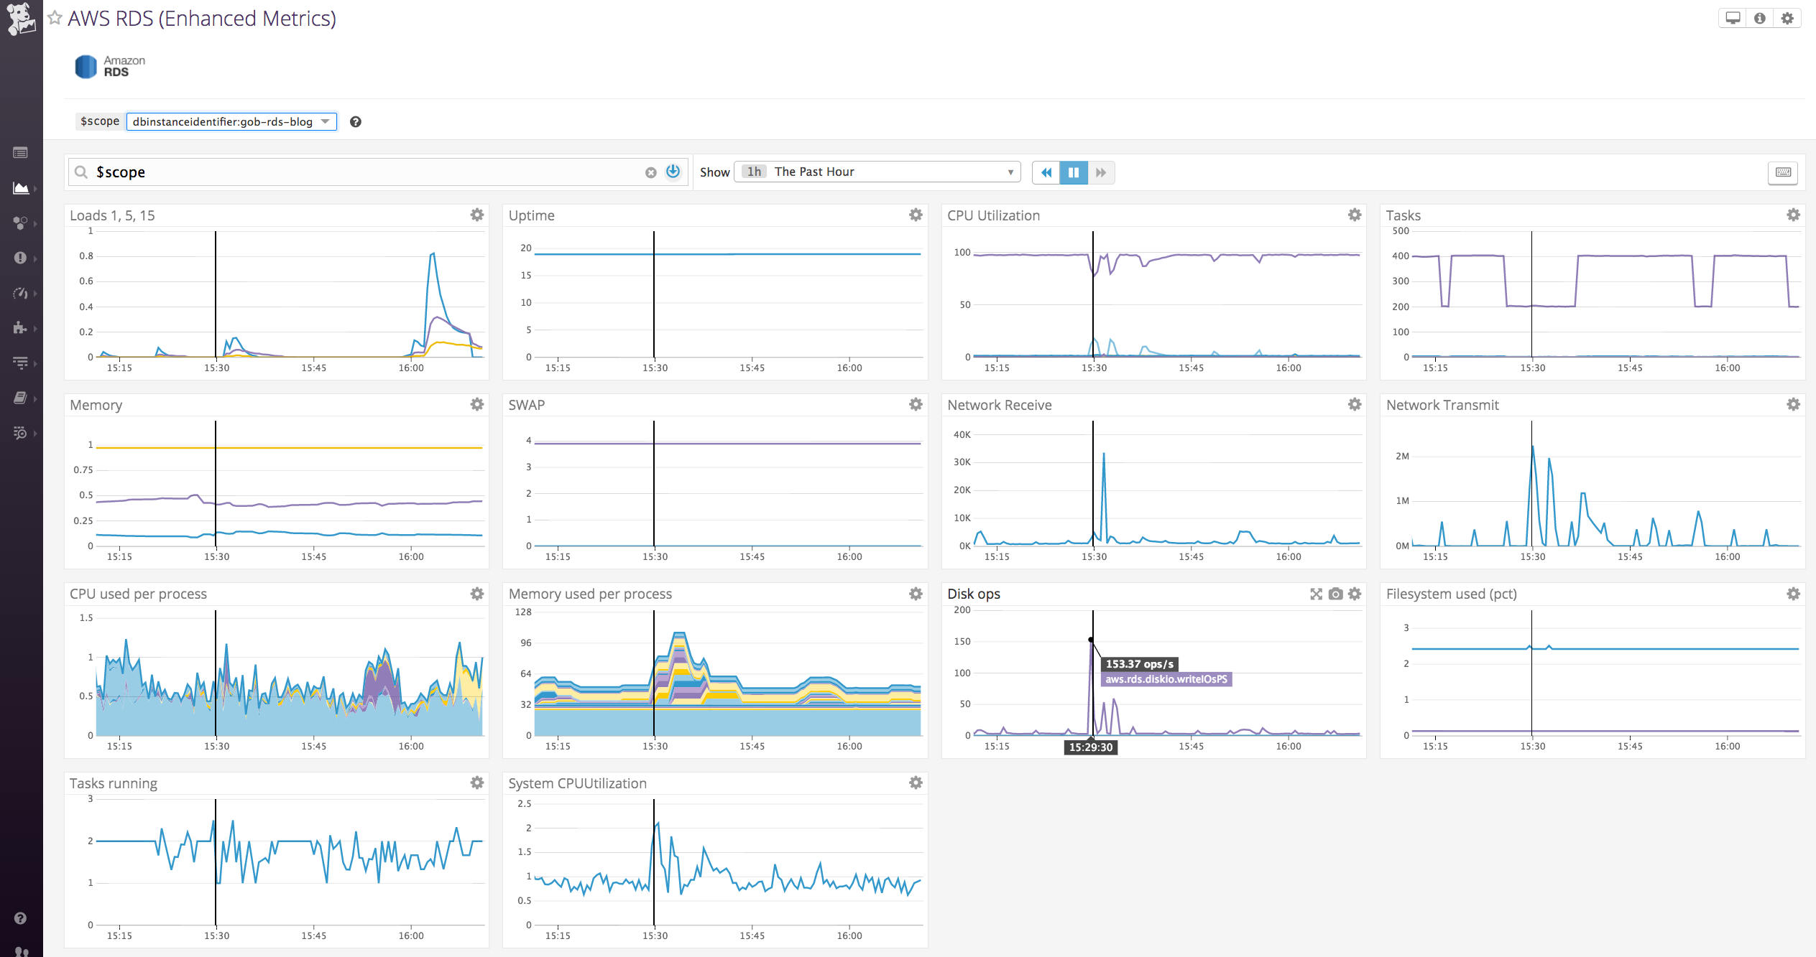1816x957 pixels.
Task: Open the Metrics explorer in the sidebar
Action: 21,188
